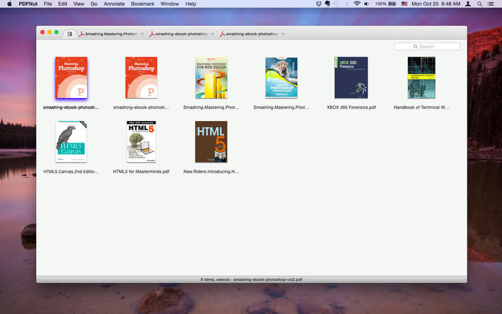Image resolution: width=502 pixels, height=314 pixels.
Task: Open the Wi-Fi status menu
Action: (356, 4)
